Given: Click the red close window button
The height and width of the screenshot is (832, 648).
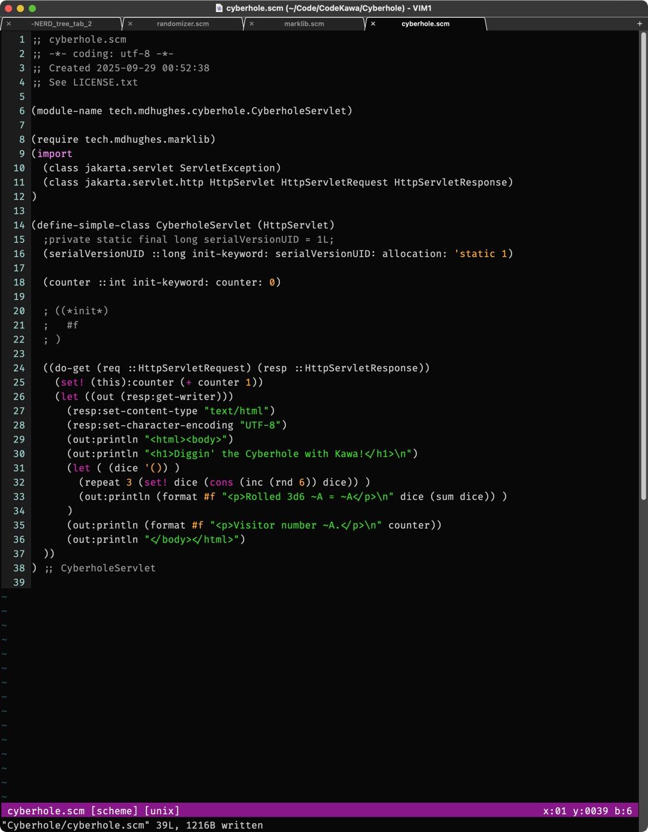Looking at the screenshot, I should tap(8, 8).
